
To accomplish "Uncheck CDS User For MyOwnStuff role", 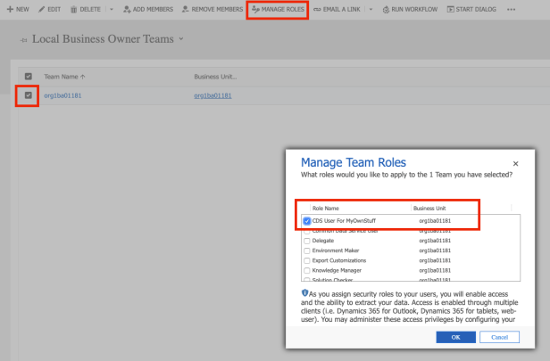I will pyautogui.click(x=307, y=220).
